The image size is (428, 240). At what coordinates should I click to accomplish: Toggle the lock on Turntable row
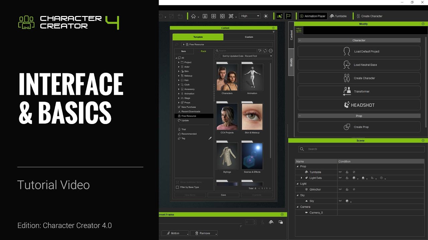click(347, 172)
